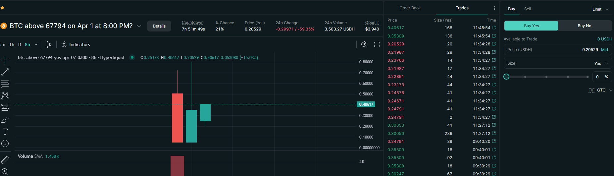This screenshot has height=176, width=614.
Task: Click the Price (USDH) input field
Action: [550, 50]
